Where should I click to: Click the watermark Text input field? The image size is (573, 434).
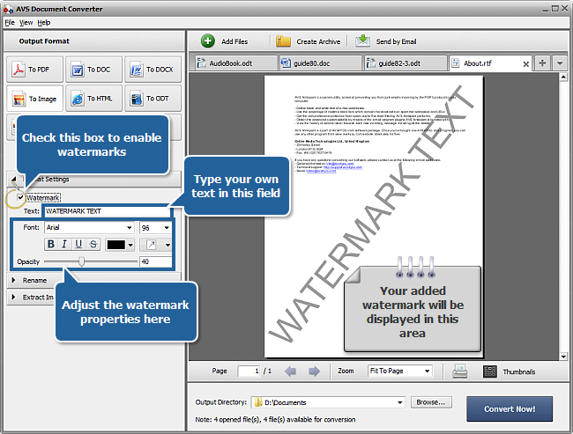click(106, 211)
